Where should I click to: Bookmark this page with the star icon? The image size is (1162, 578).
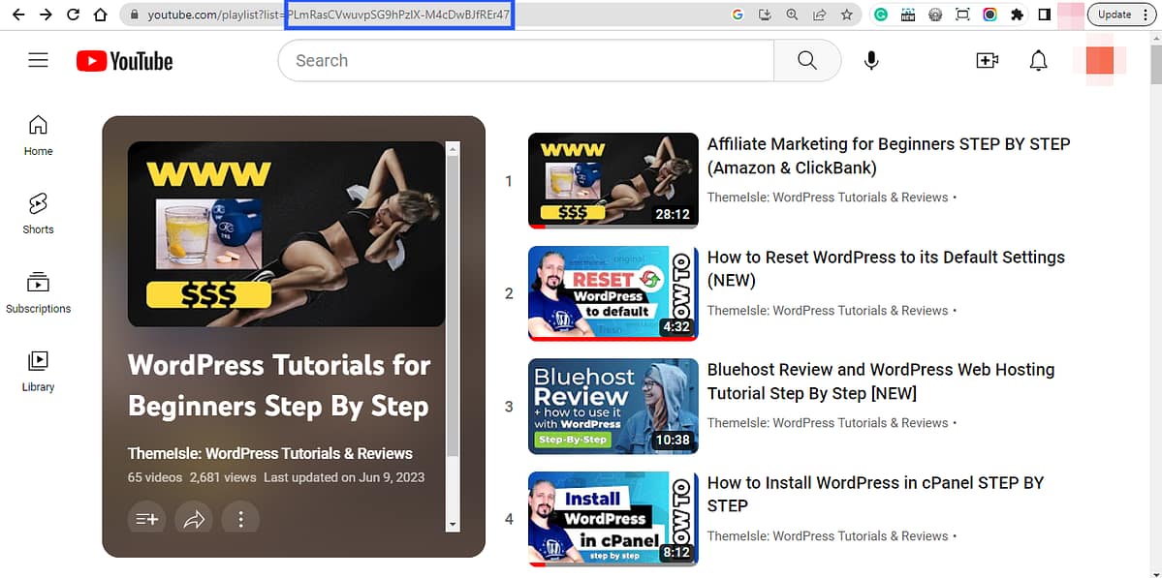click(846, 15)
